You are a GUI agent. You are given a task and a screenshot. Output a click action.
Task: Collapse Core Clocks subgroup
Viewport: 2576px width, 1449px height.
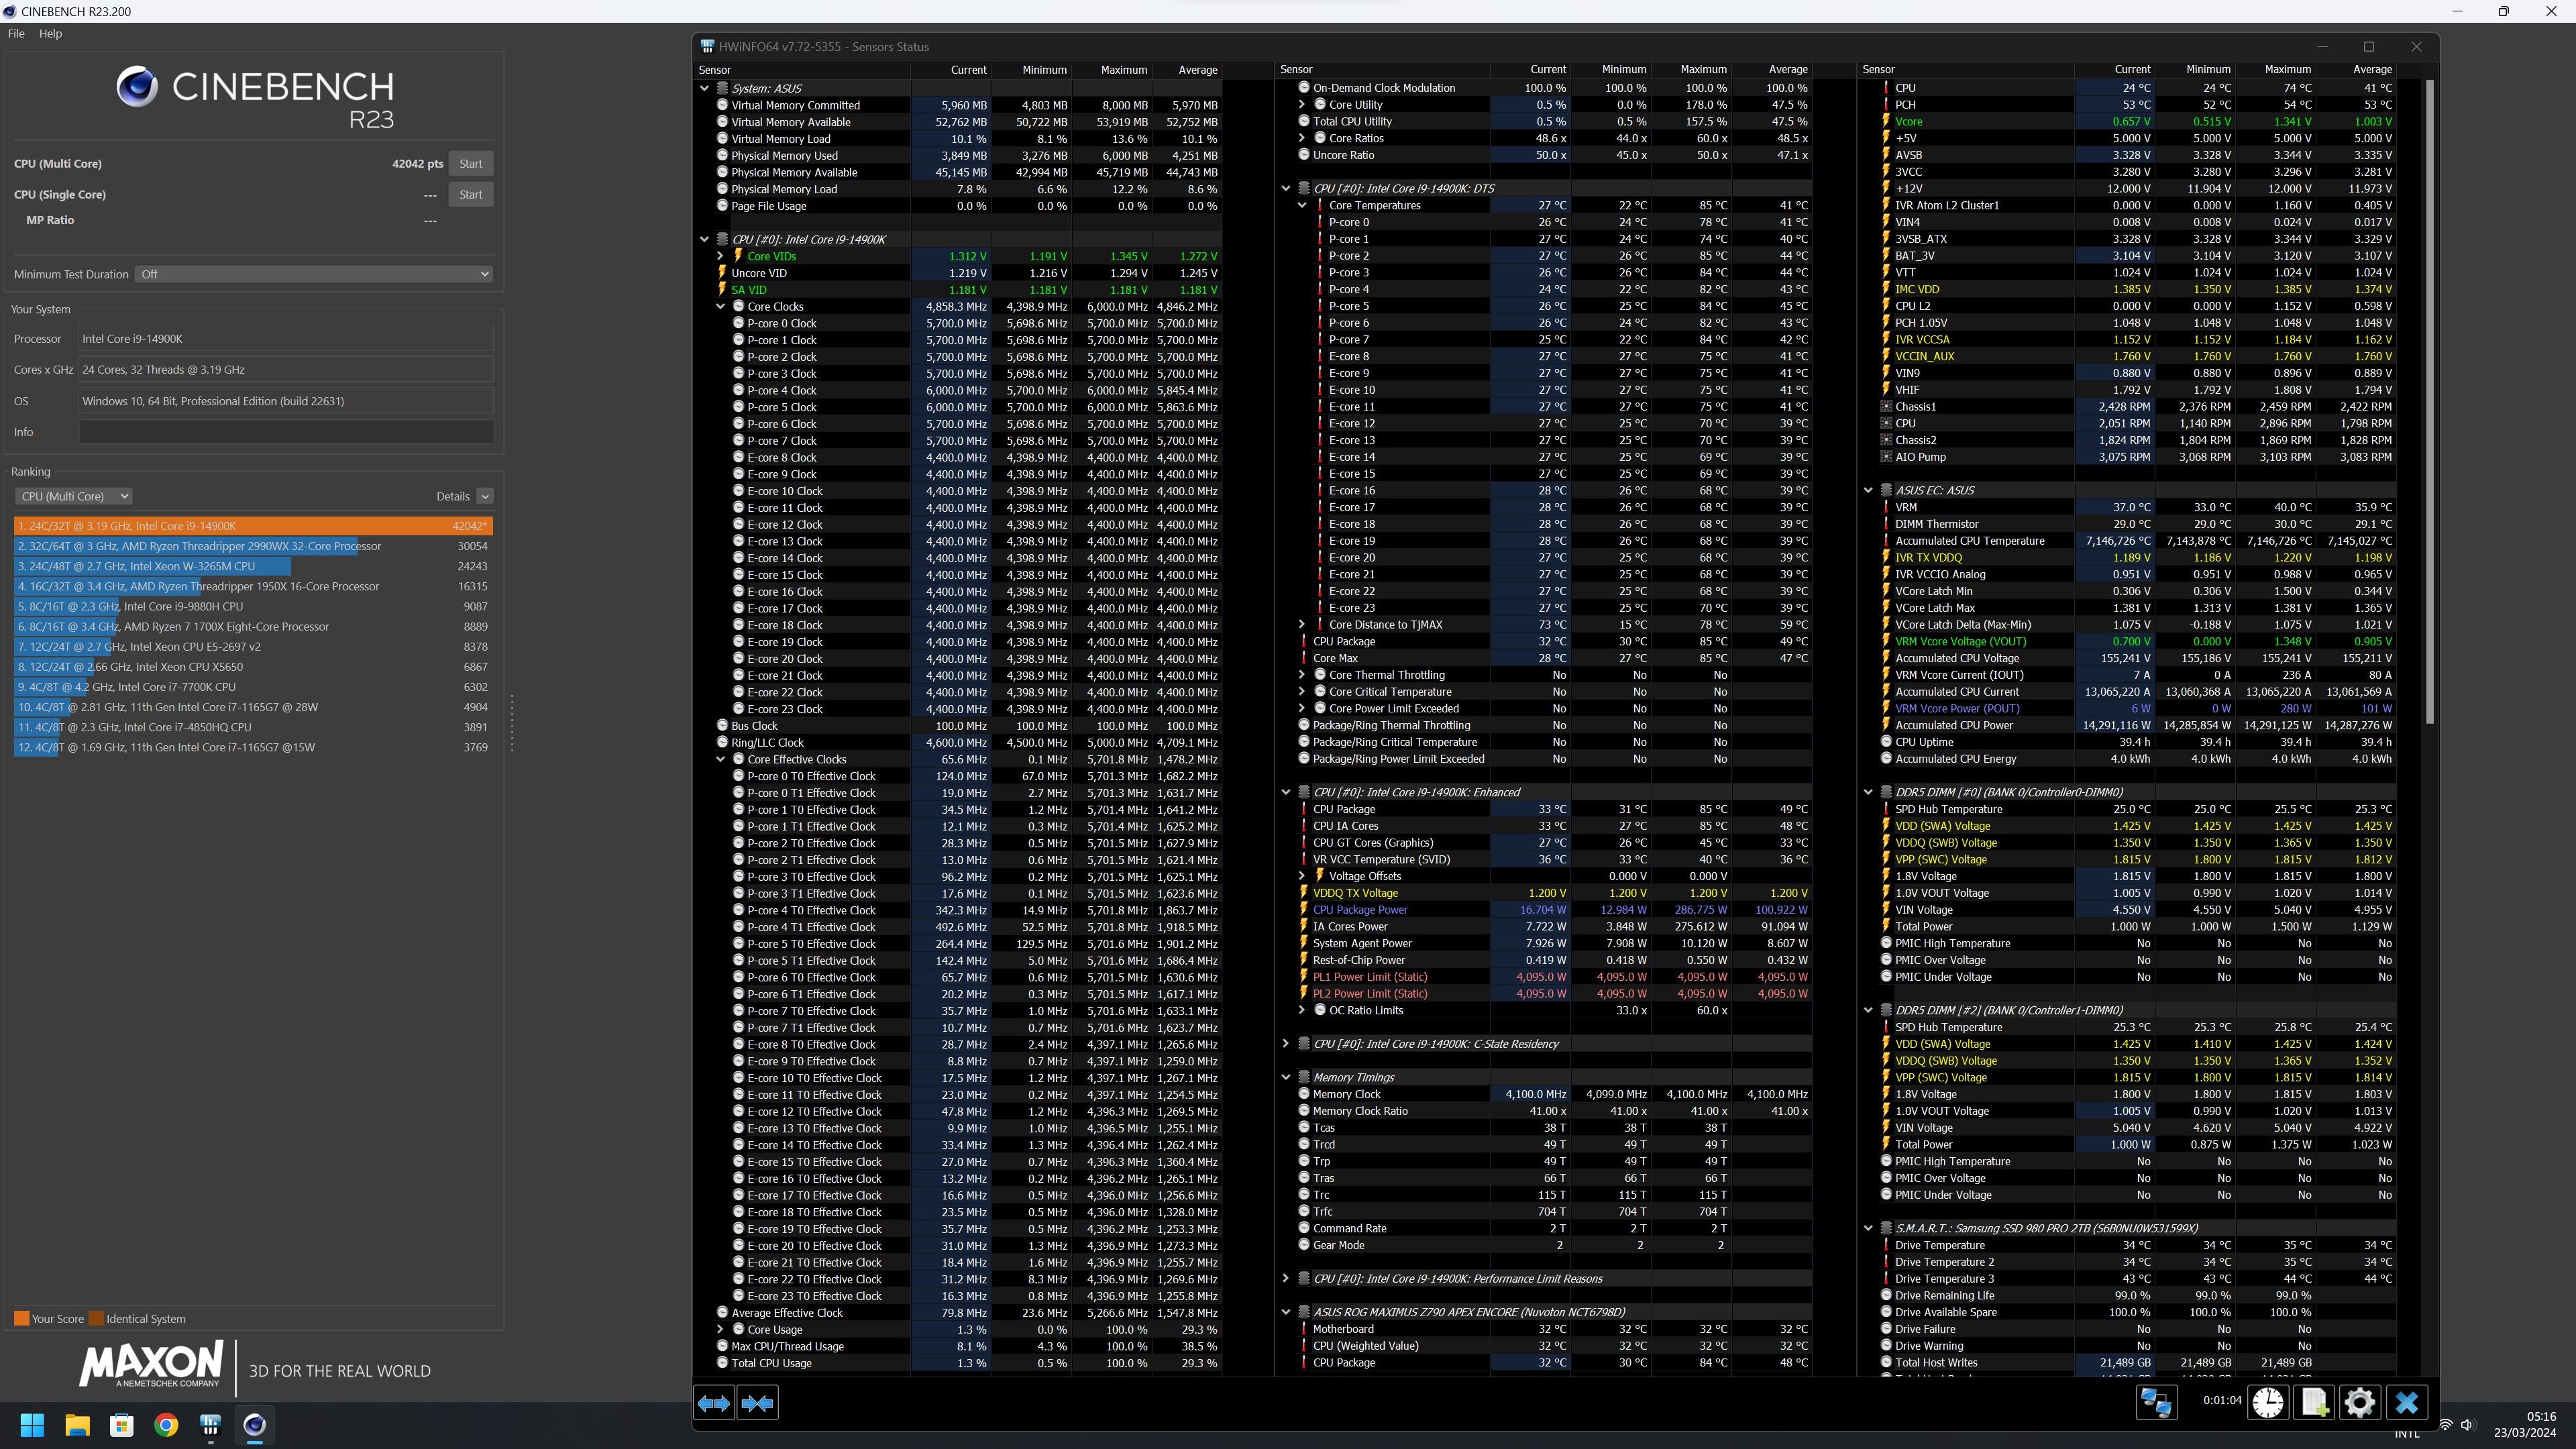point(720,307)
